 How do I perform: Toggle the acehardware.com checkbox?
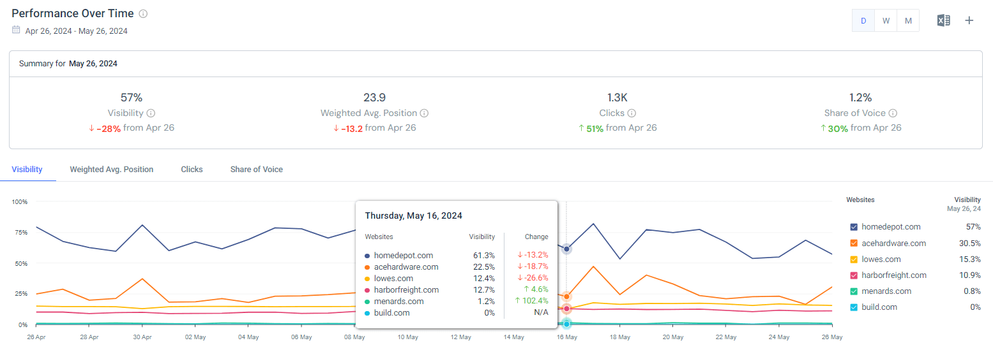pyautogui.click(x=854, y=243)
